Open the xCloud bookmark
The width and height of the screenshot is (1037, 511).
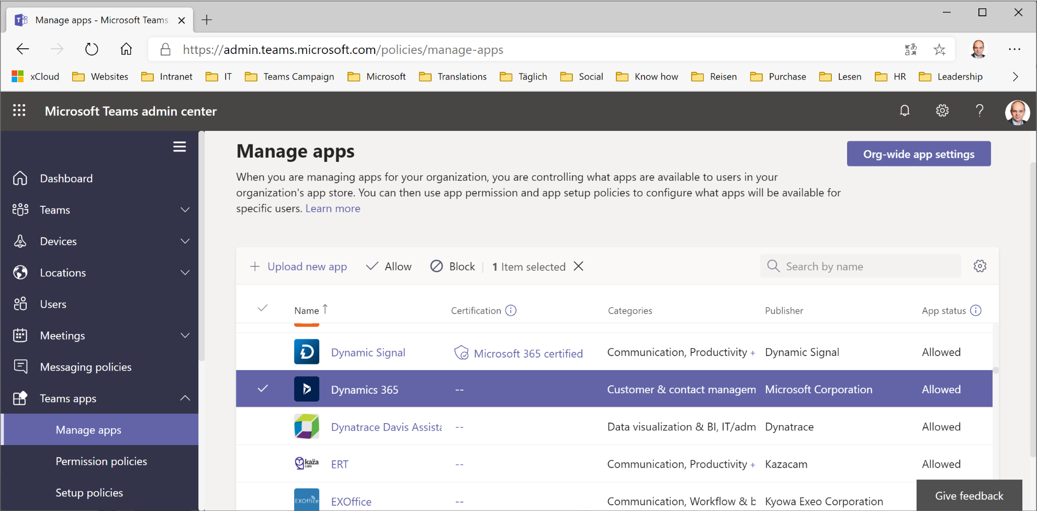pyautogui.click(x=35, y=76)
